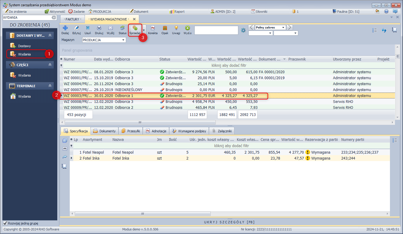This screenshot has height=234, width=403.
Task: Switch to the FAKTURY tab
Action: [72, 19]
